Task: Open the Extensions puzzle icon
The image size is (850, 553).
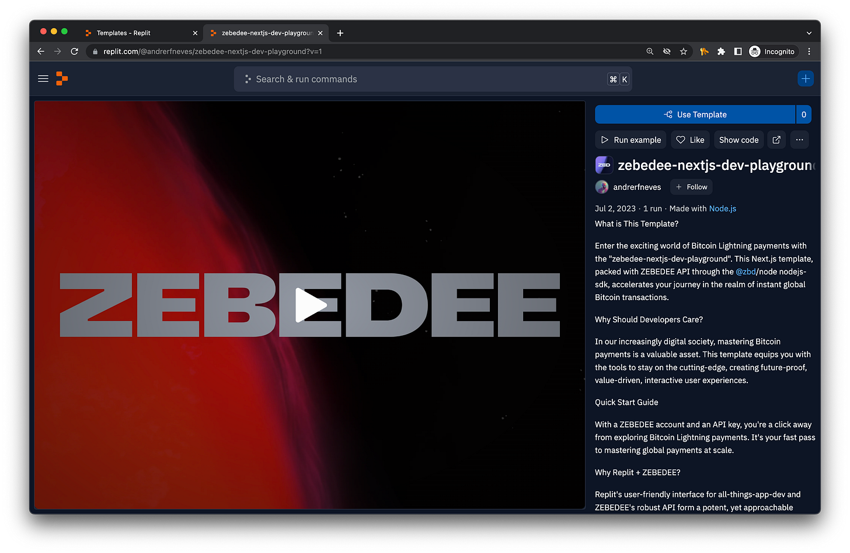Action: pos(721,51)
